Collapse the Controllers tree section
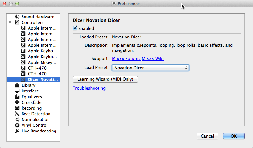The image size is (253, 148). pos(10,23)
